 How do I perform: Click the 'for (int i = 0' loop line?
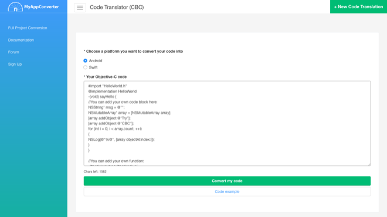tap(115, 129)
